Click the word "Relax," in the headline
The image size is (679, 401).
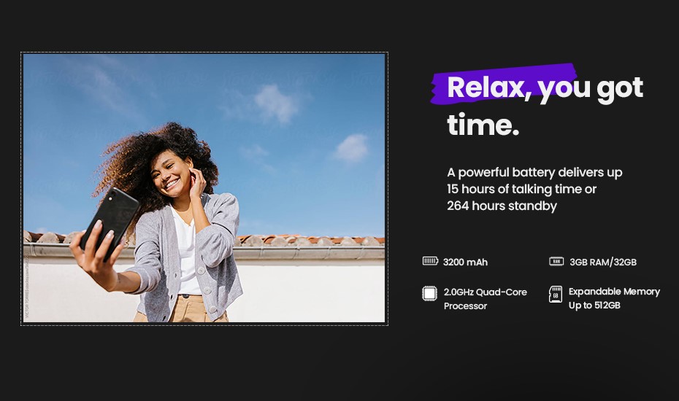489,87
